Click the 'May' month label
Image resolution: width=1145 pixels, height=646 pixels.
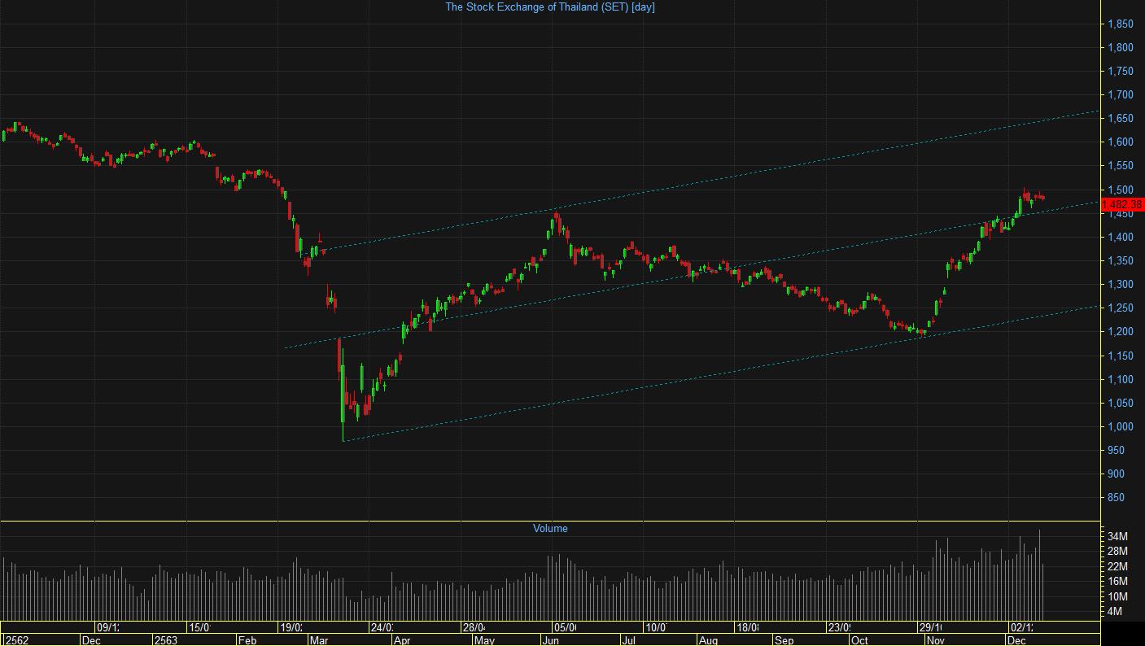[484, 640]
